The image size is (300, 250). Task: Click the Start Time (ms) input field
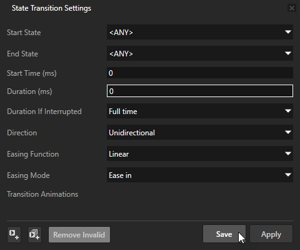click(200, 73)
